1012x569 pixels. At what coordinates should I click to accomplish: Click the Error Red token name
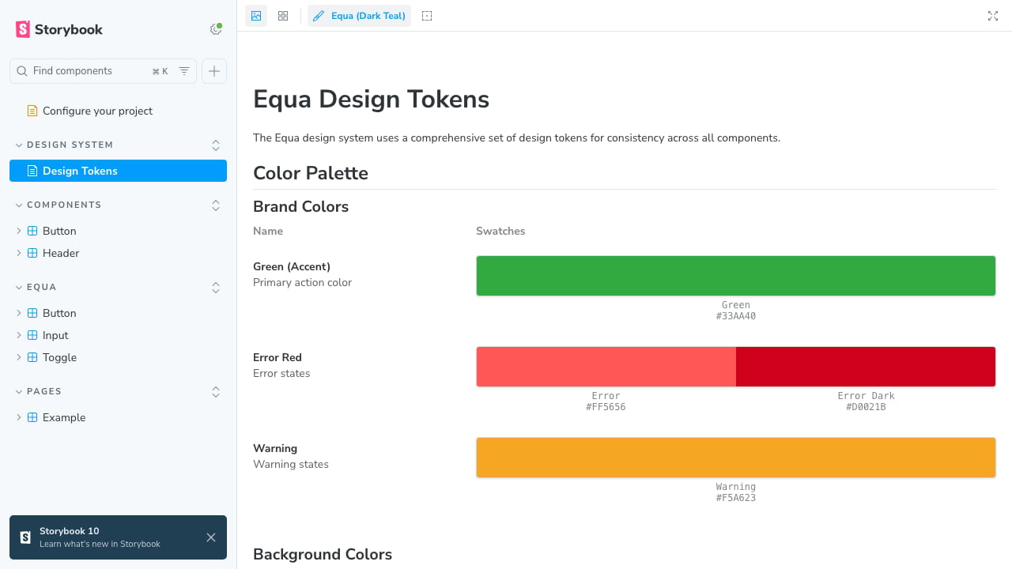pos(278,357)
